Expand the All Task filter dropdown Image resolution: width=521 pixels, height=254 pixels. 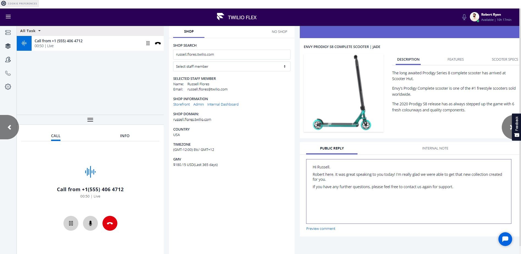coord(30,31)
